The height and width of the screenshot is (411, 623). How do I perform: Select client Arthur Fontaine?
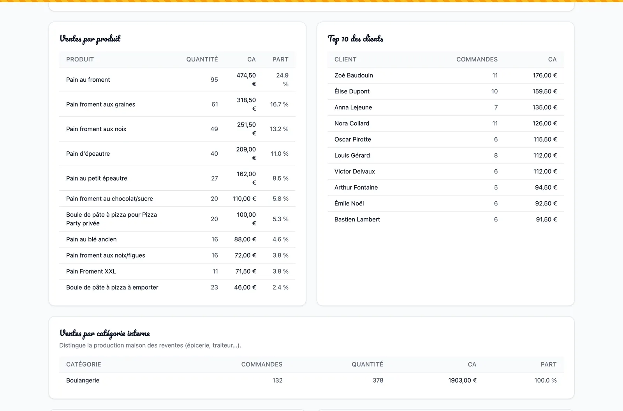(356, 187)
